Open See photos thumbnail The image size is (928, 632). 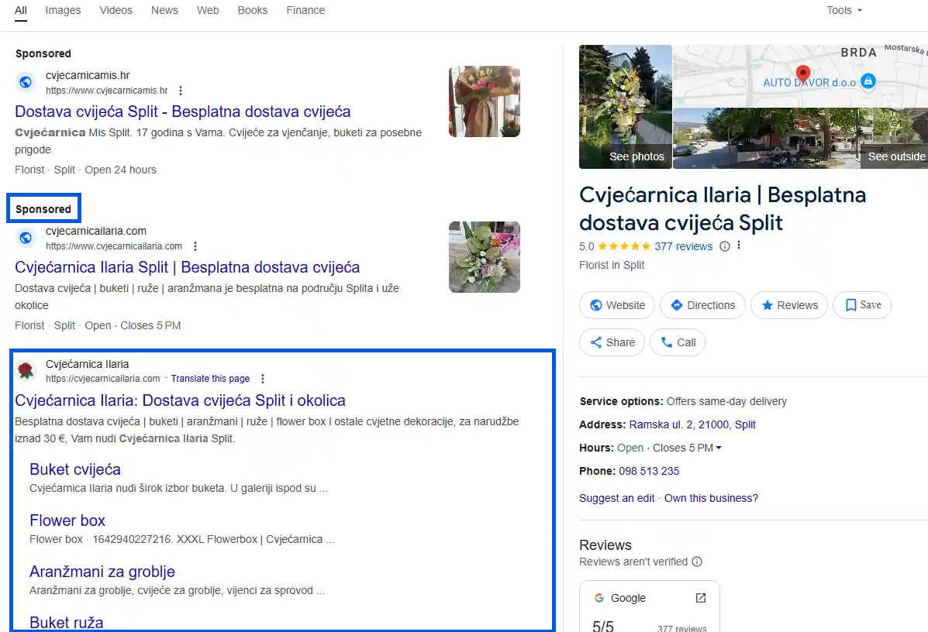coord(626,107)
